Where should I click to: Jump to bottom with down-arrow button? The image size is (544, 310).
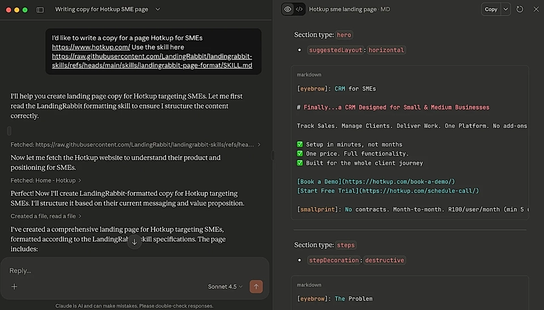pos(134,242)
